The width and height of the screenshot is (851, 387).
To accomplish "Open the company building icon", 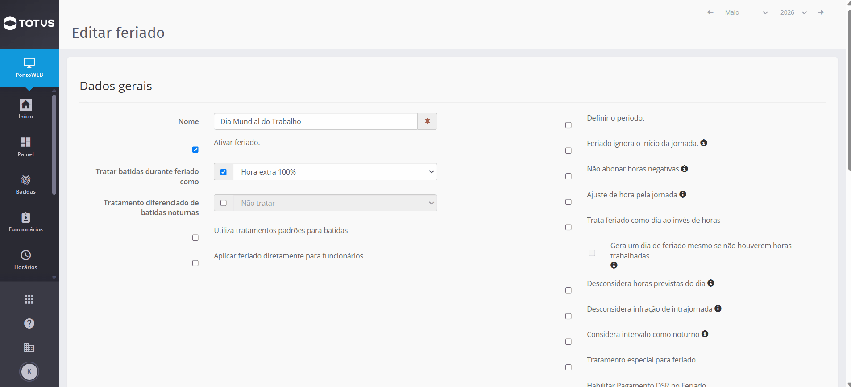I will pyautogui.click(x=29, y=347).
